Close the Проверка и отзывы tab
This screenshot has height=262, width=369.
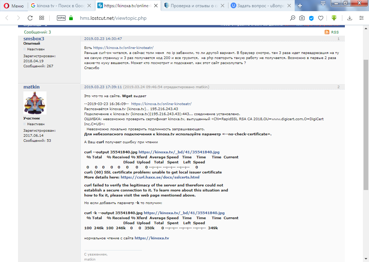pyautogui.click(x=222, y=6)
